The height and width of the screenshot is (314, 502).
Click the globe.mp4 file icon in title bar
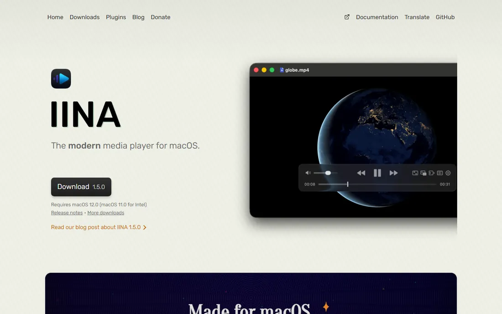pos(282,70)
